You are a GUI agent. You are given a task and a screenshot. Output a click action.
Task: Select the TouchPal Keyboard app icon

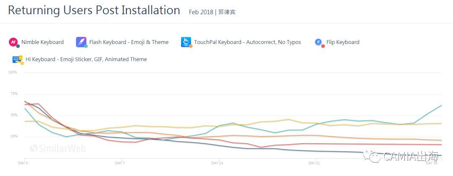point(186,41)
